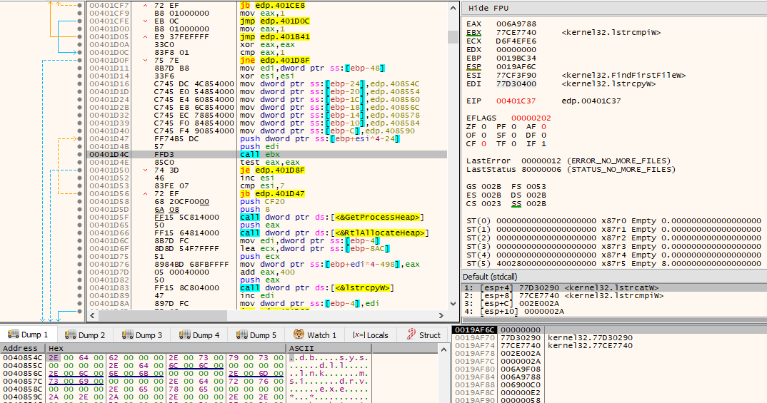Click the Hide FPU button
The height and width of the screenshot is (403, 767).
[x=488, y=8]
